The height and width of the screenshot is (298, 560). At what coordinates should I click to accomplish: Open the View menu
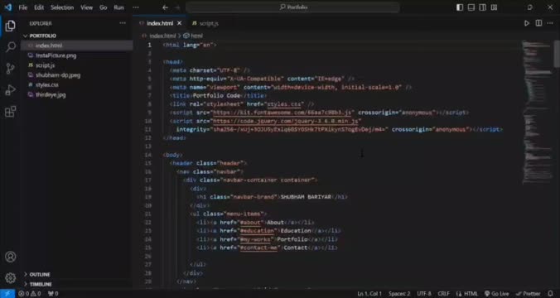[86, 7]
